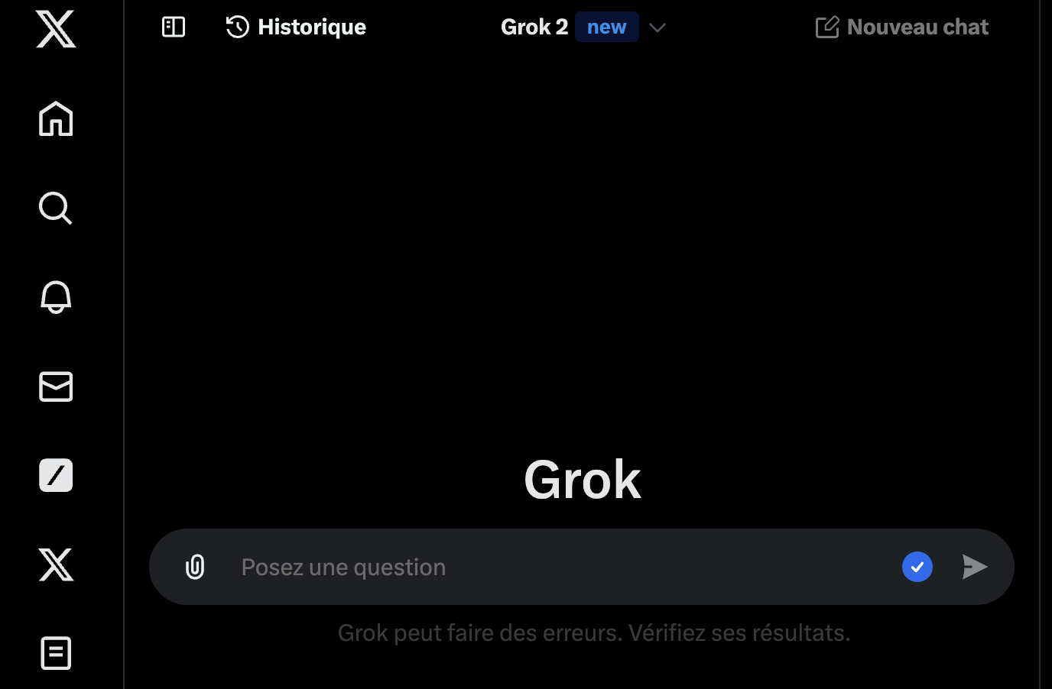Start a Nouveau chat
1052x689 pixels.
[902, 27]
